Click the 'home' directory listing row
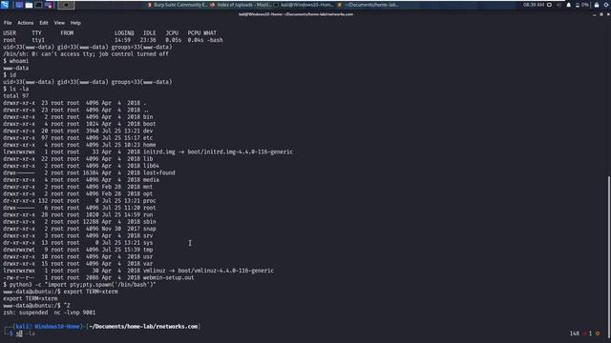611x343 pixels. tap(79, 145)
